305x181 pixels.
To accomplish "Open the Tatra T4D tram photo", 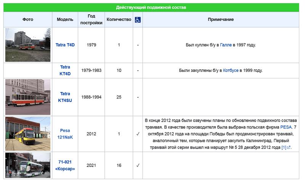I will [28, 45].
